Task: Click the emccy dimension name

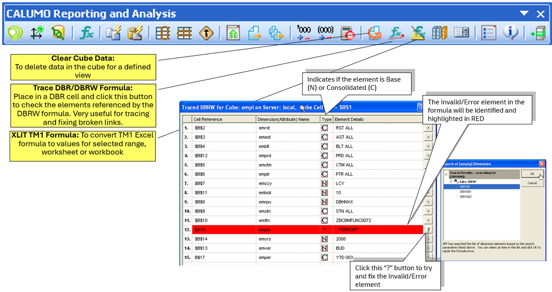Action: coord(266,183)
